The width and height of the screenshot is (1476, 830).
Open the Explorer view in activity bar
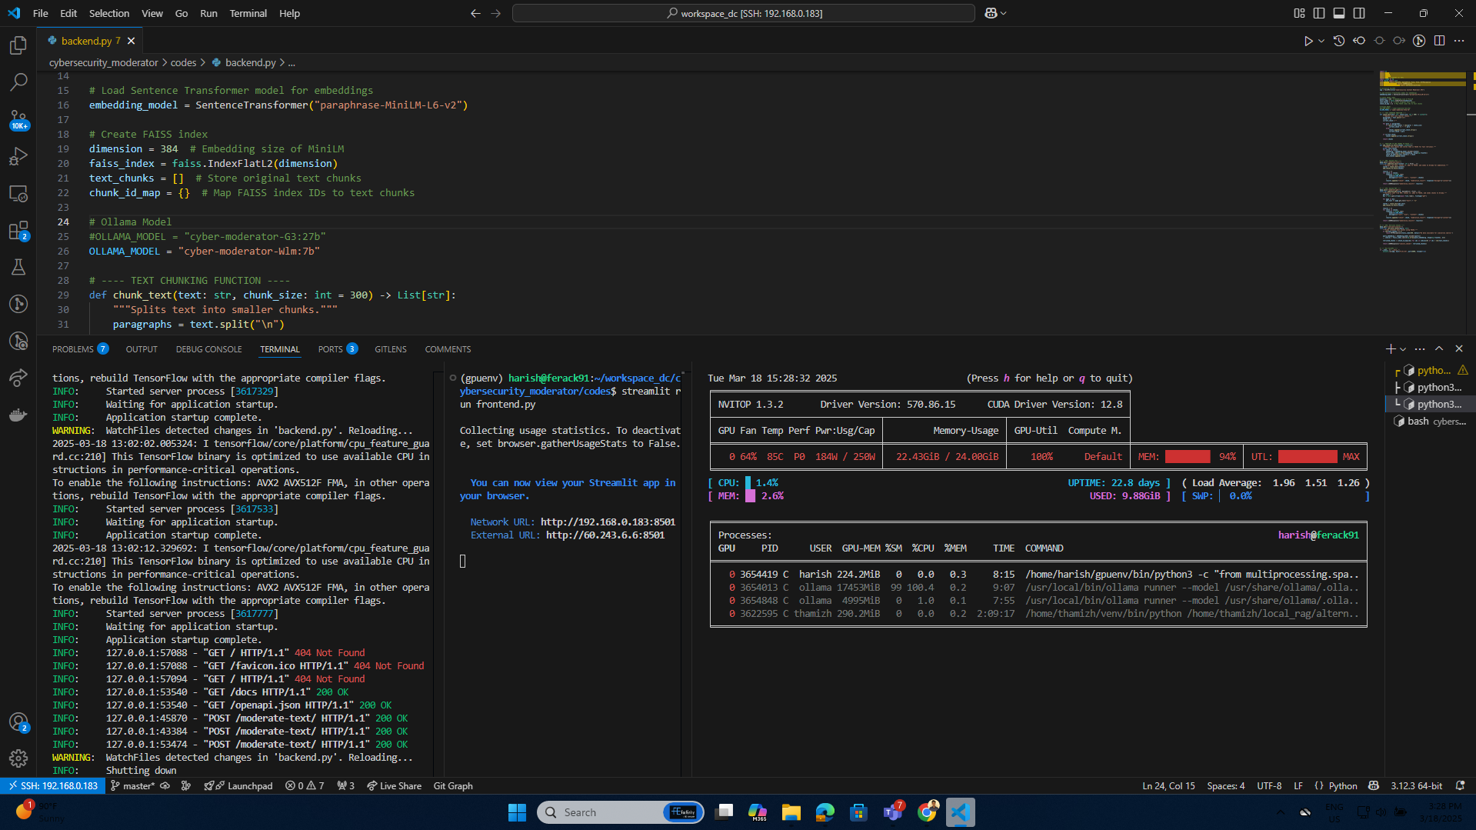tap(18, 45)
